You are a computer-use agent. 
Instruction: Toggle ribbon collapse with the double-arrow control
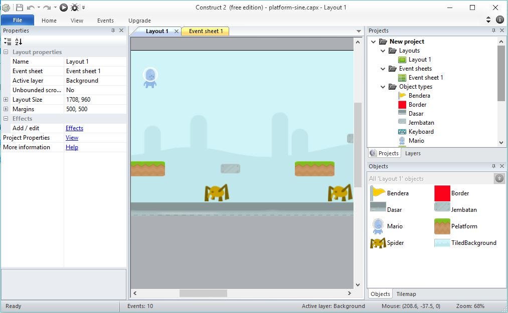(488, 20)
